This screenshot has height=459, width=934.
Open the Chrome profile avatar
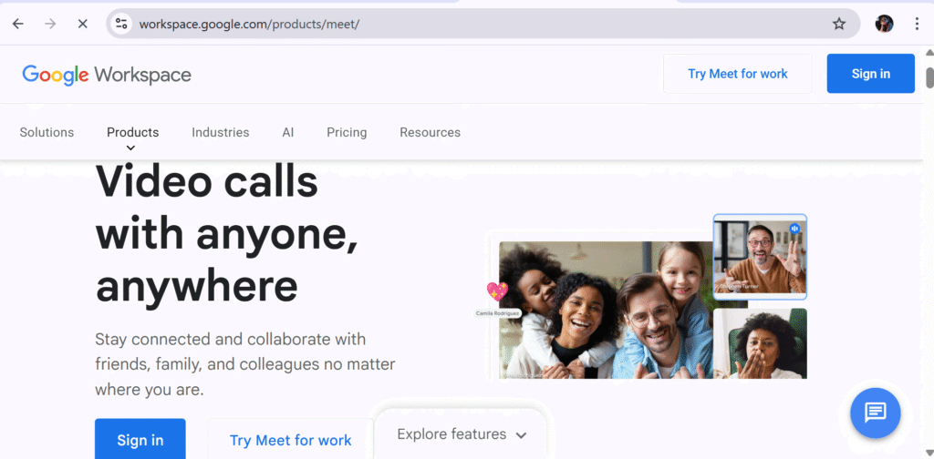[x=884, y=24]
